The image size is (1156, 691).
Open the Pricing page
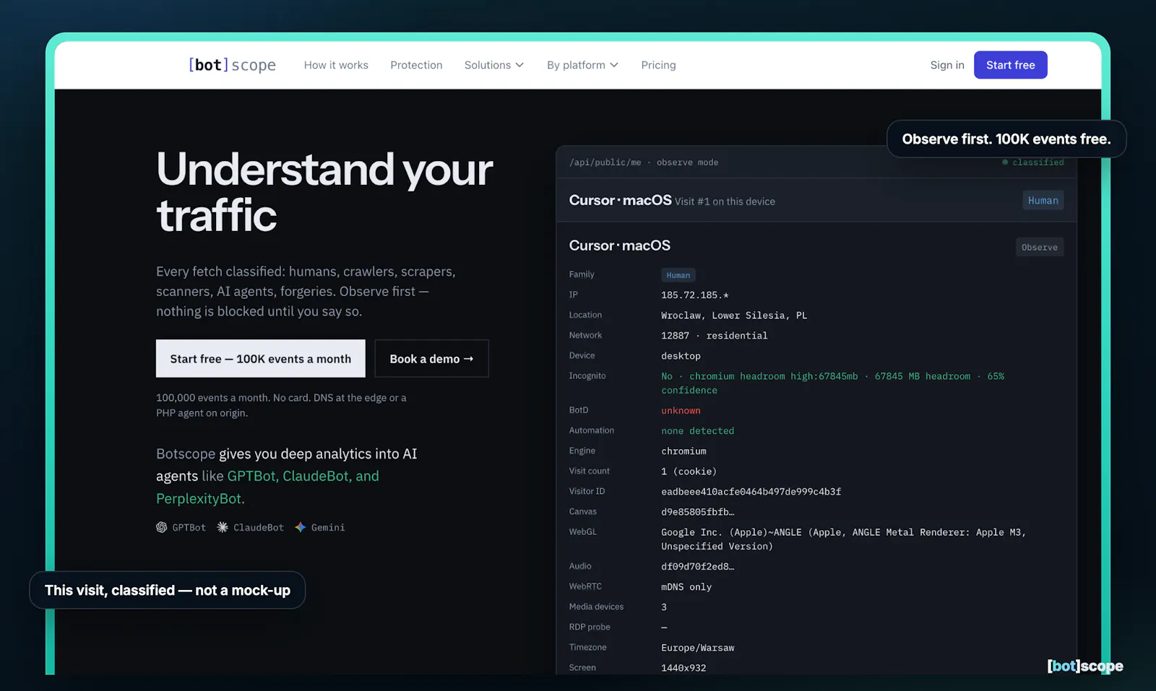[658, 65]
